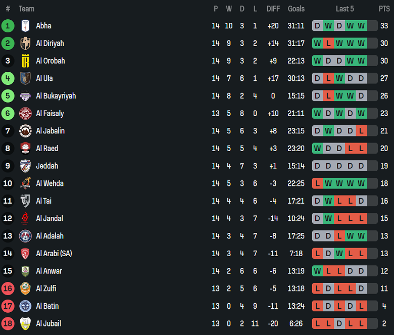Screen dimensions: 394x335
Task: Click the Al Diriyah team logo
Action: click(25, 43)
